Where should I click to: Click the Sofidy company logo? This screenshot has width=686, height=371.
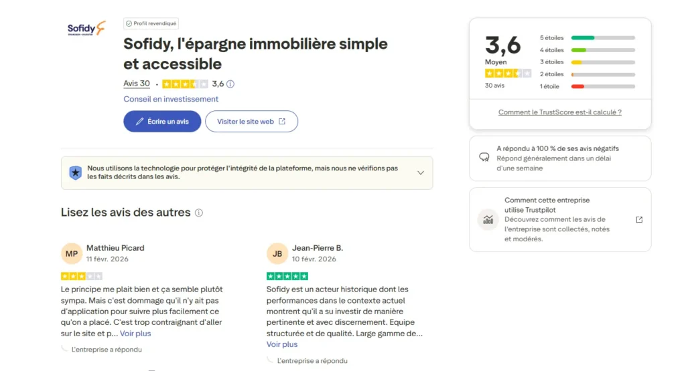point(86,29)
